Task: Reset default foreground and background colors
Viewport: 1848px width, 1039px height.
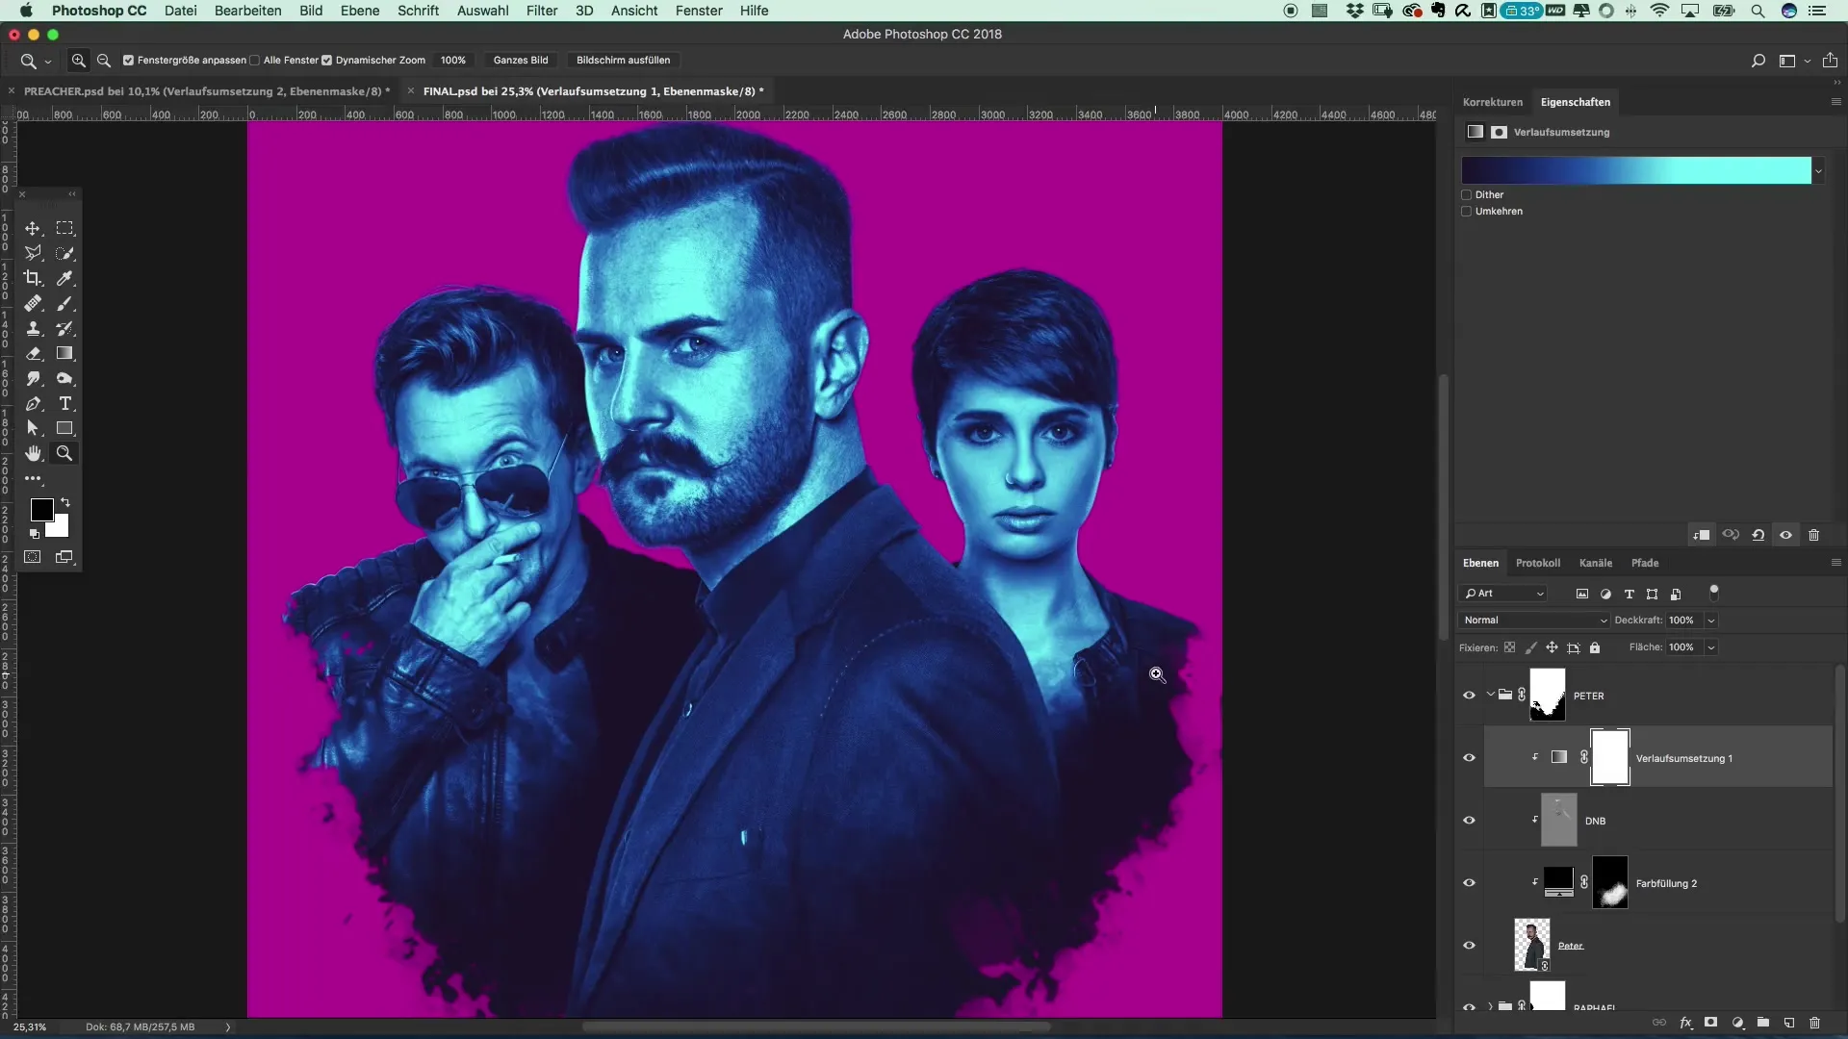Action: (35, 533)
